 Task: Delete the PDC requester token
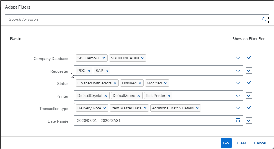89,71
